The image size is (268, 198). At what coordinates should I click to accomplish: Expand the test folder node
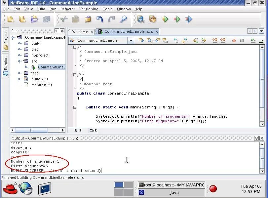click(19, 73)
